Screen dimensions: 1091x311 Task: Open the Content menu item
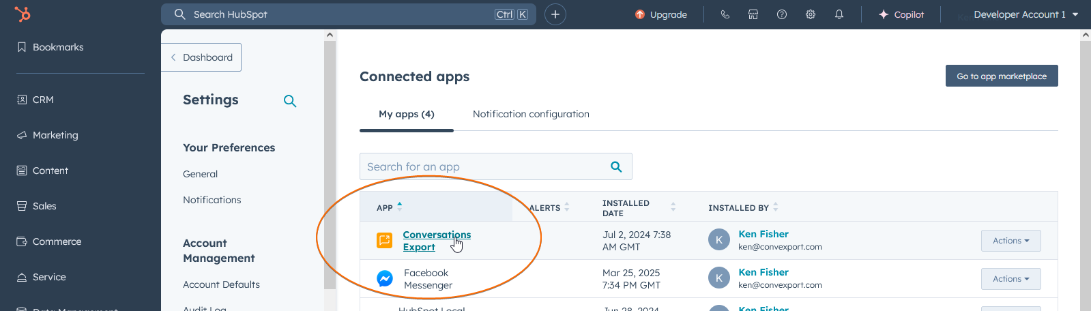(x=42, y=171)
